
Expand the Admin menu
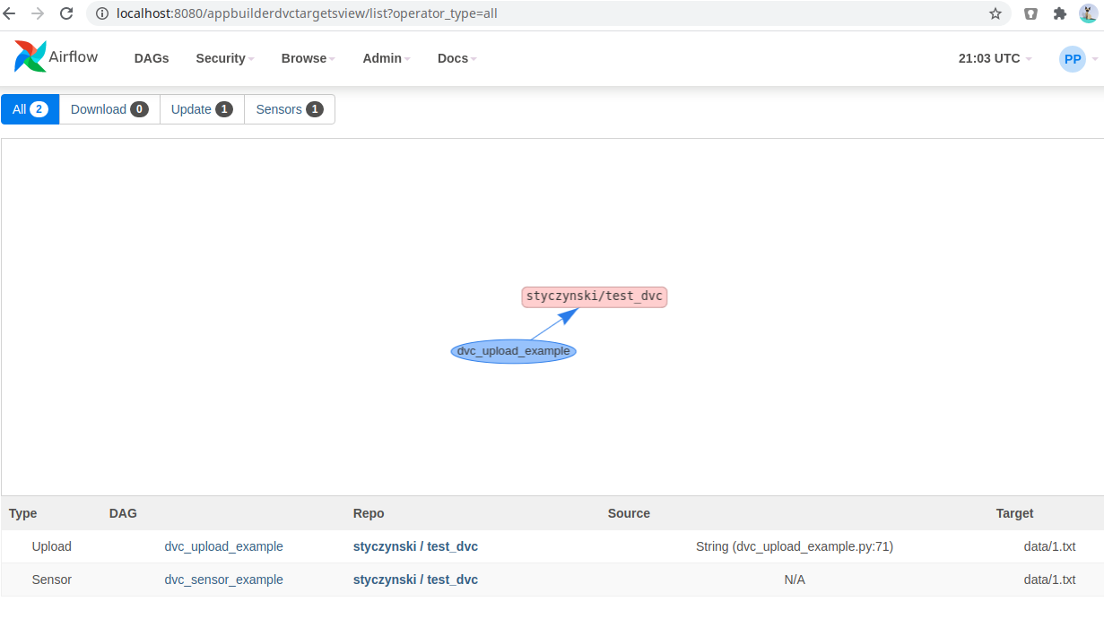pos(387,58)
